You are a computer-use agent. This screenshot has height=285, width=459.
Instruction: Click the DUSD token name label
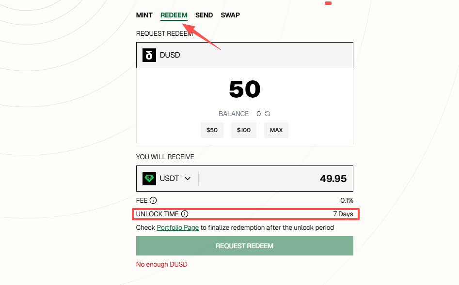(x=170, y=55)
